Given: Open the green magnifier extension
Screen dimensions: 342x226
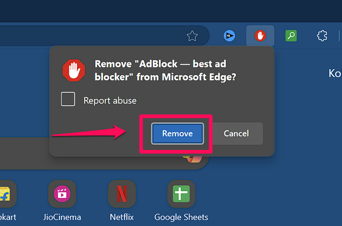Looking at the screenshot, I should (291, 36).
